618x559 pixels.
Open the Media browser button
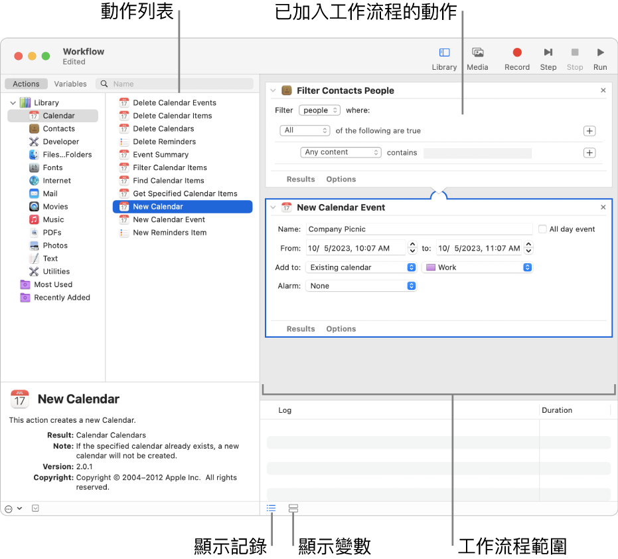477,58
